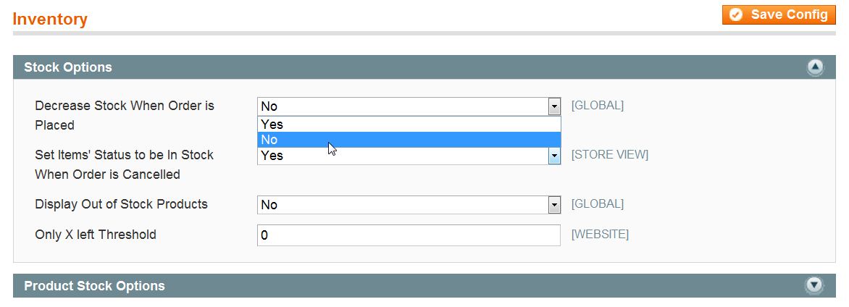
Task: Click the "Display Out of Stock Products" label
Action: [121, 204]
